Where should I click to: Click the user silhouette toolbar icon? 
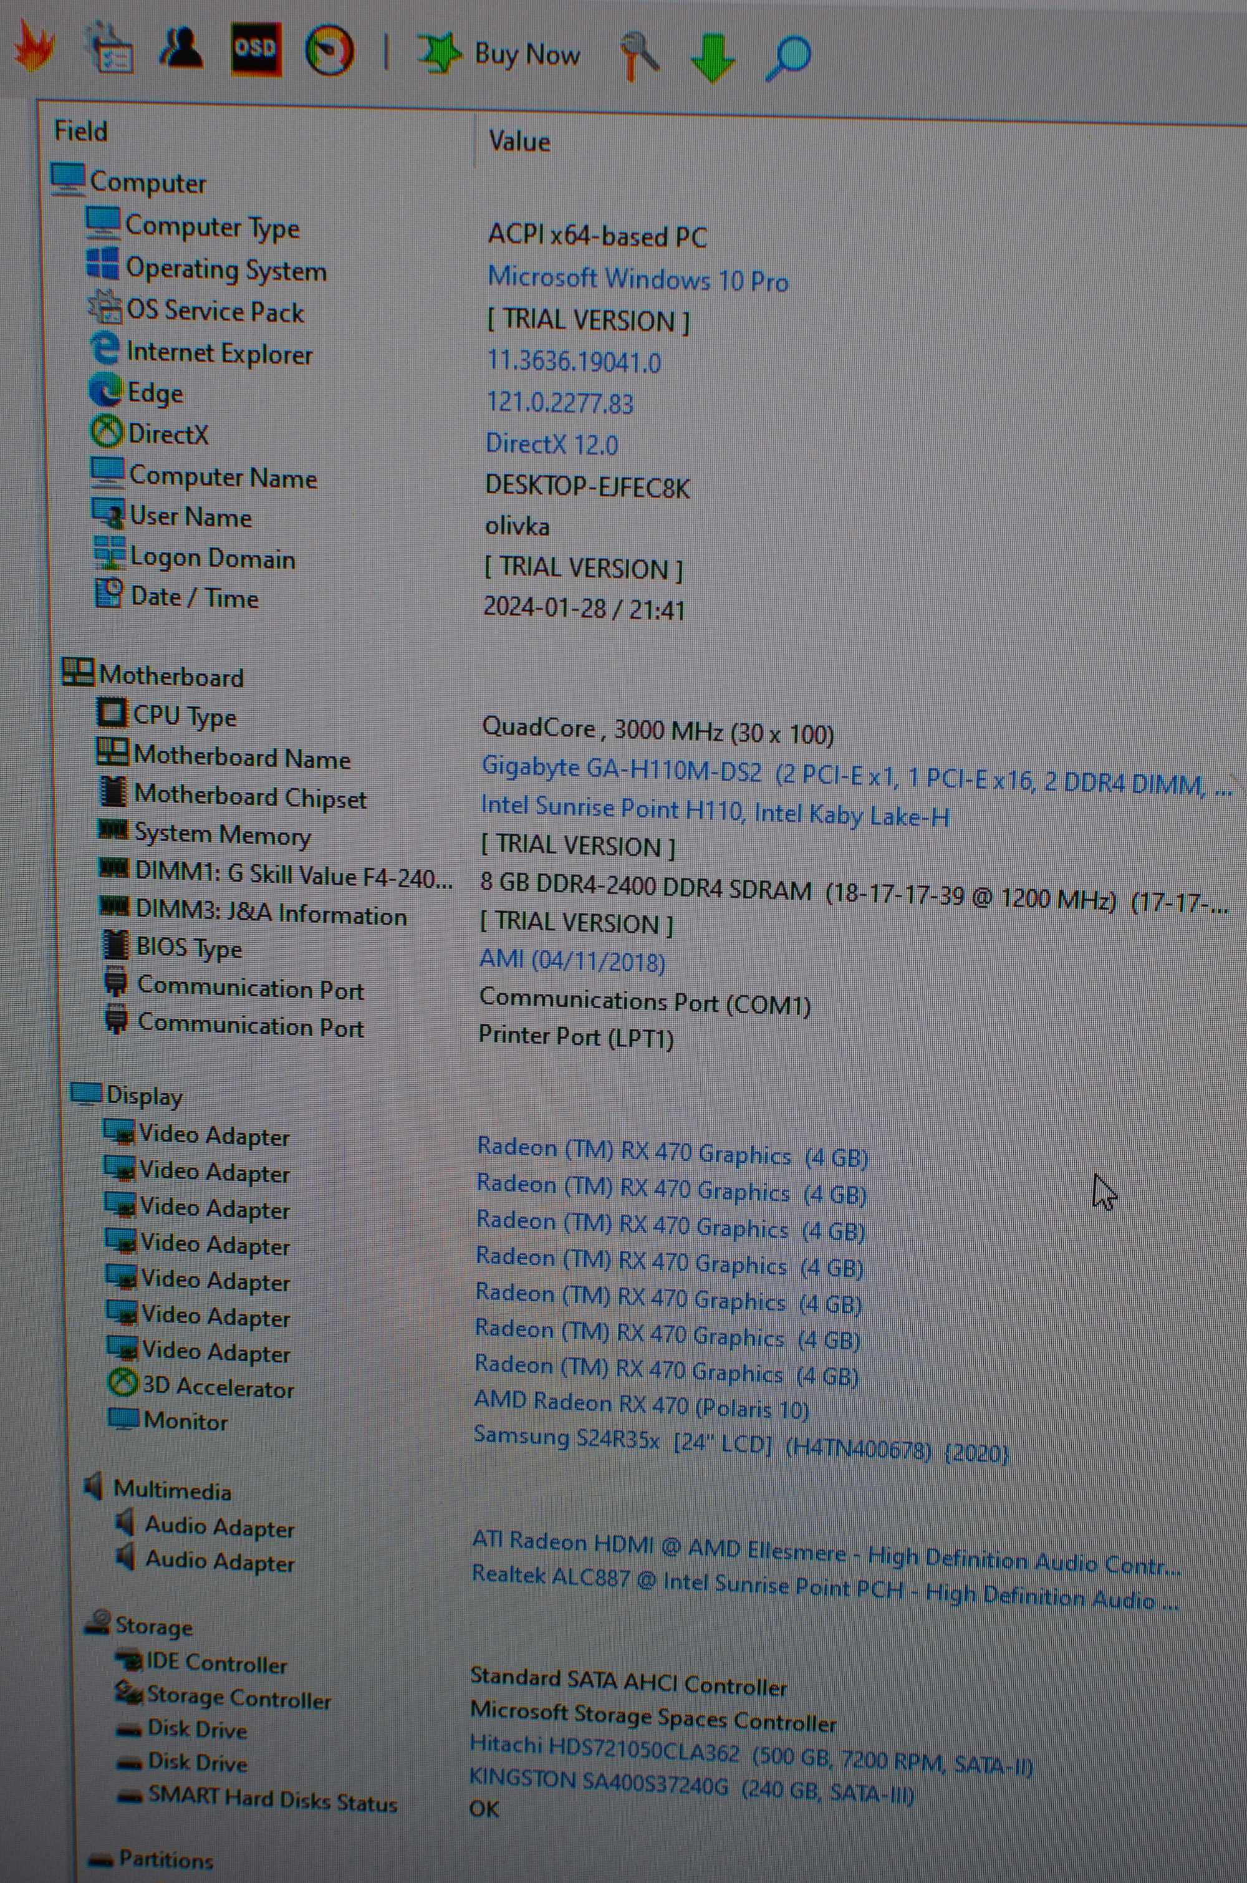[x=181, y=48]
